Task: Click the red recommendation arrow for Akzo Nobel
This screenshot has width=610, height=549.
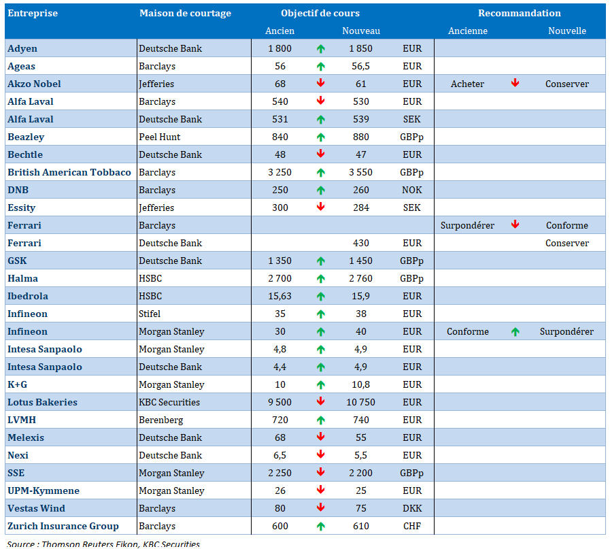Action: (515, 83)
